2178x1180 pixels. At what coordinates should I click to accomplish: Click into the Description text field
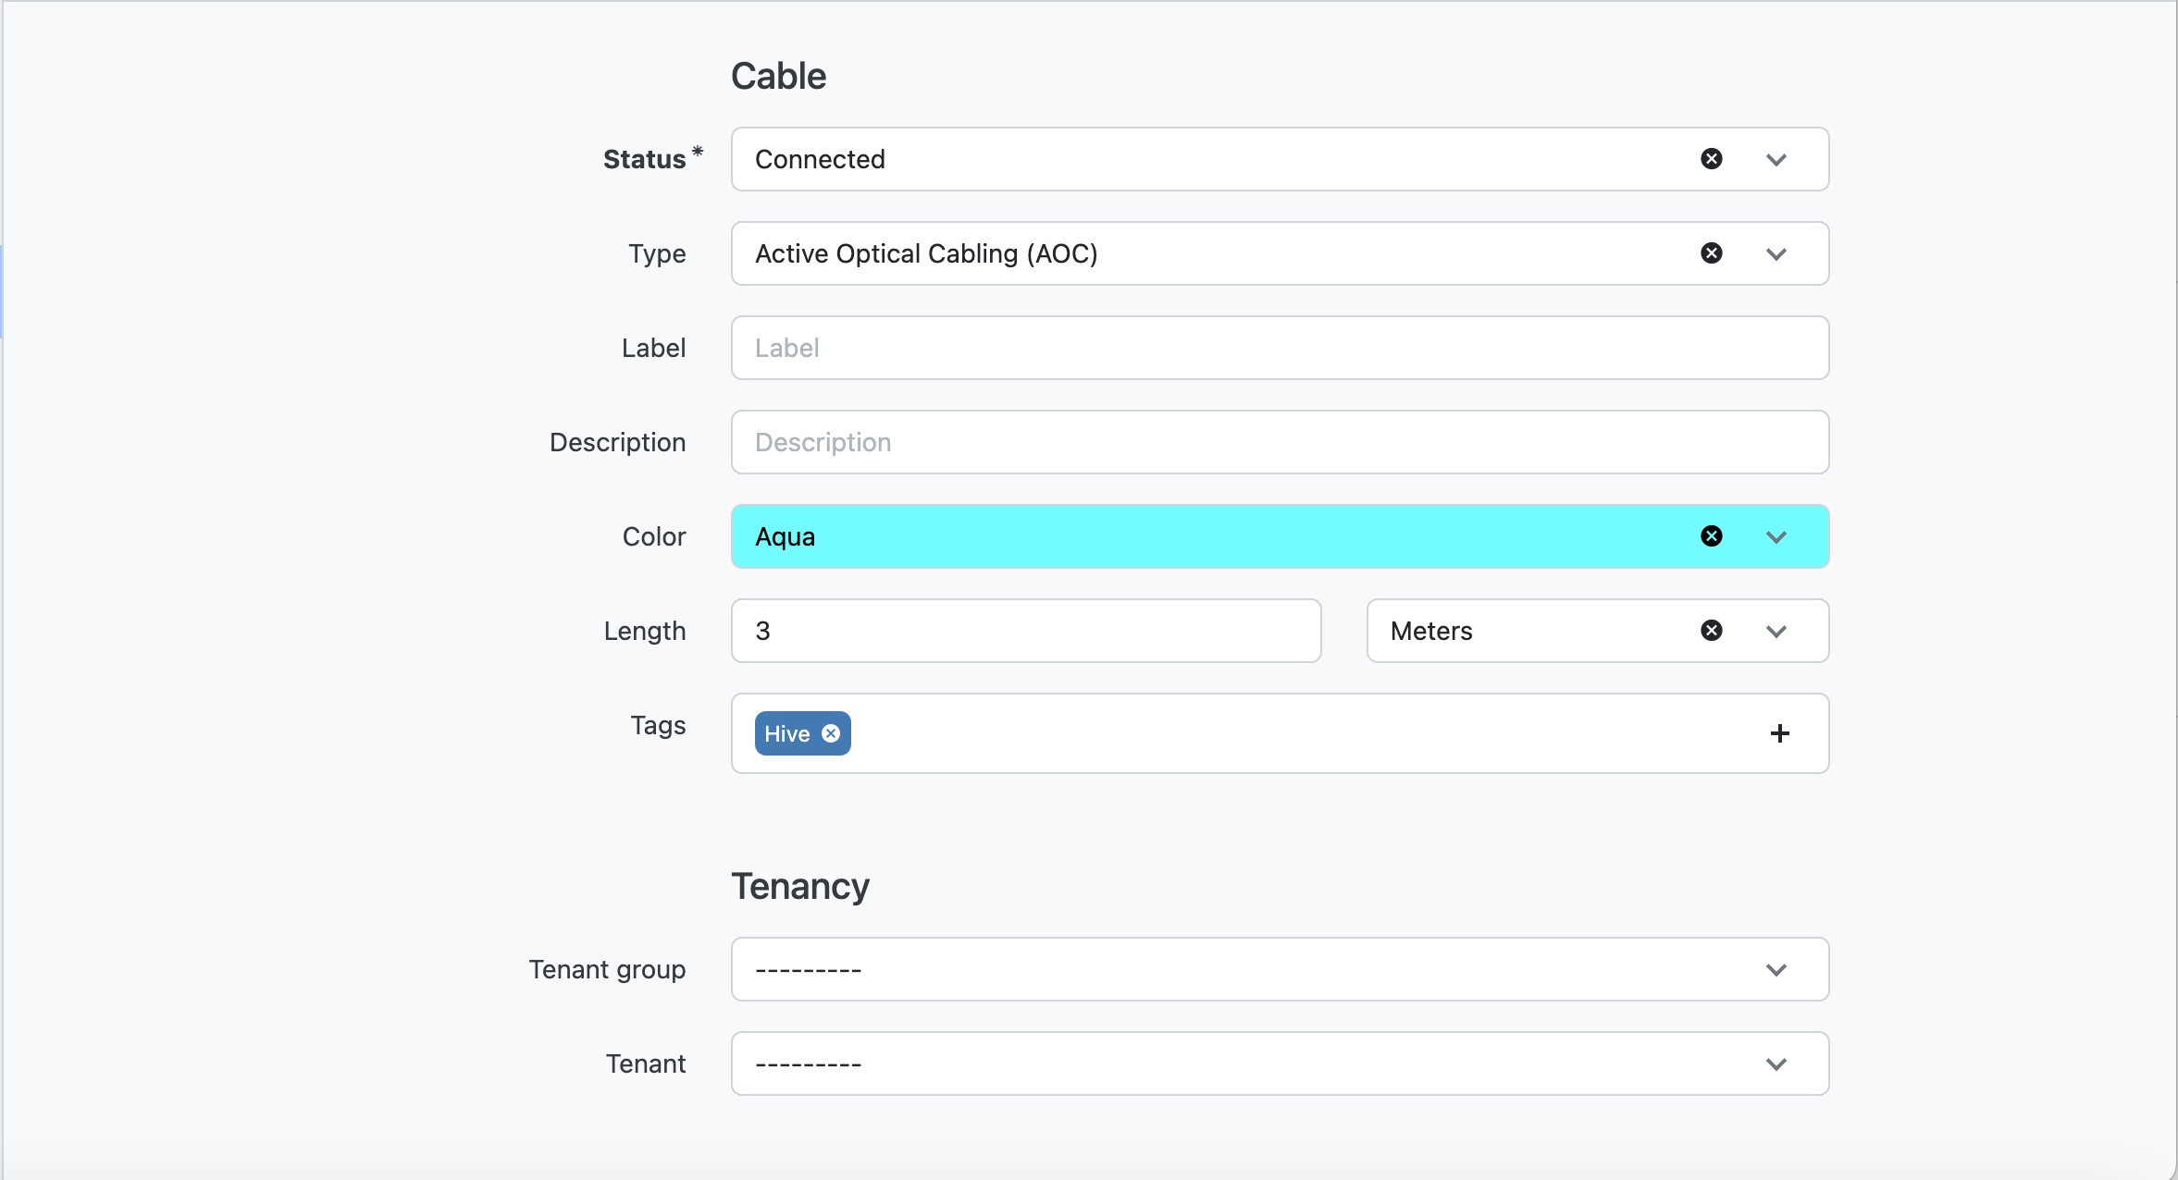coord(1279,442)
